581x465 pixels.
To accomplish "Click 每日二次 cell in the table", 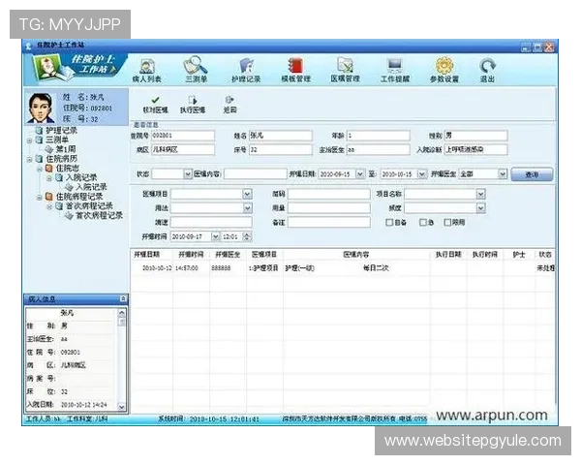I will click(x=376, y=267).
